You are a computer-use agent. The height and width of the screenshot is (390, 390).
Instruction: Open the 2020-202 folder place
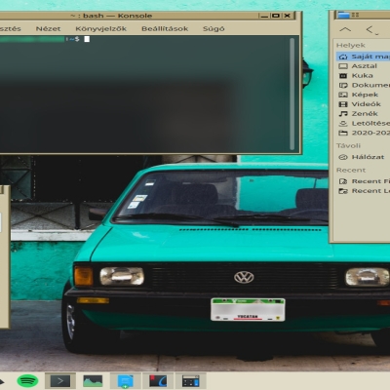pos(363,133)
